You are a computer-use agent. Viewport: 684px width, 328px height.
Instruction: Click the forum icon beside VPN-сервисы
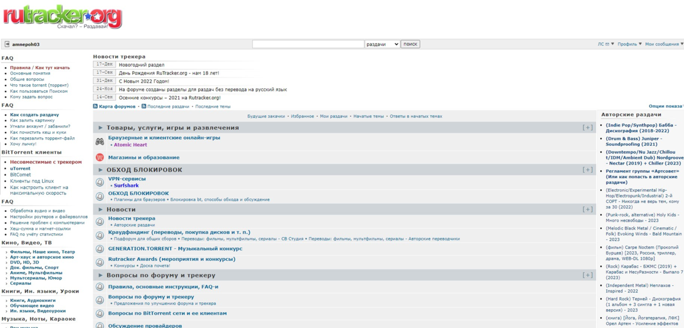[x=100, y=182]
